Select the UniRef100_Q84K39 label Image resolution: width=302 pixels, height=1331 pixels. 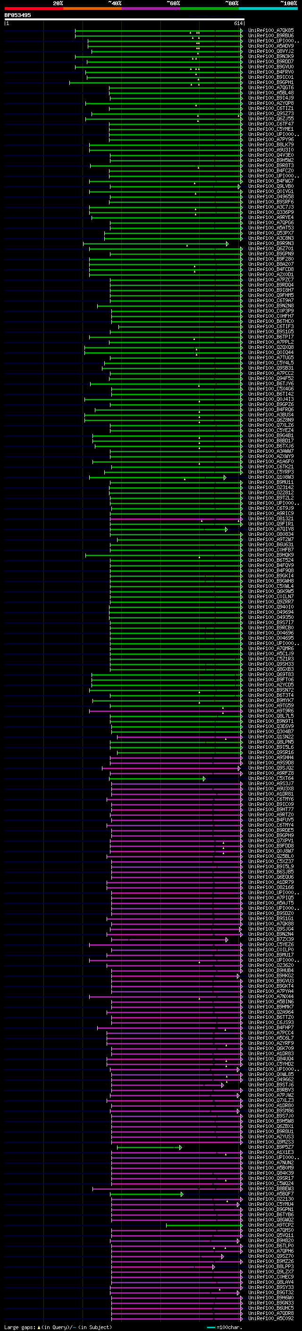(x=270, y=1173)
